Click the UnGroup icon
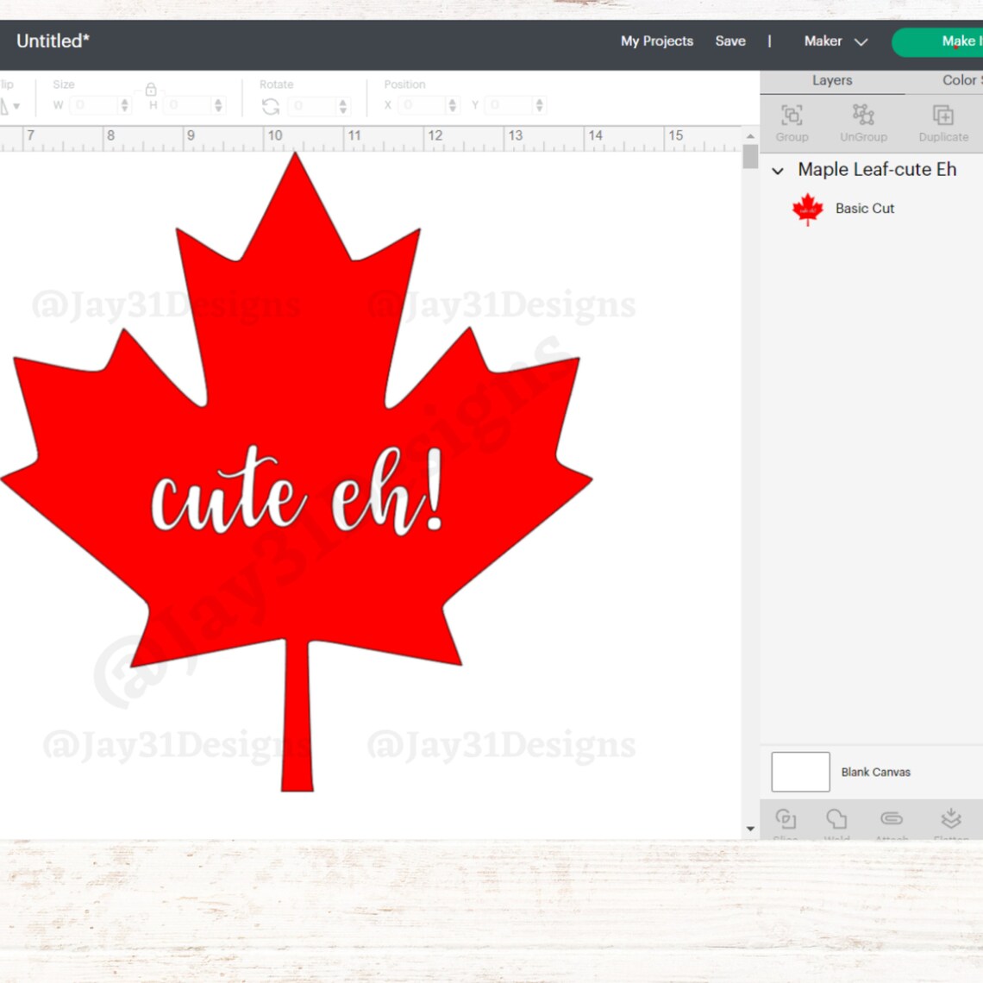Image resolution: width=983 pixels, height=983 pixels. [x=863, y=116]
